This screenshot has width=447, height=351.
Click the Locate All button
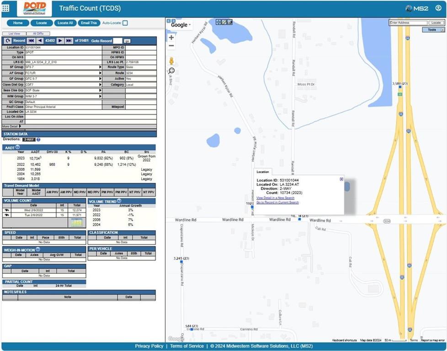(65, 23)
